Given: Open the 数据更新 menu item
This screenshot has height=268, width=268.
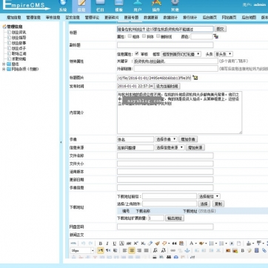Looking at the screenshot, I should pyautogui.click(x=151, y=18).
